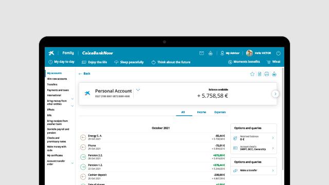Open My Advisor
329x185 pixels.
click(230, 53)
